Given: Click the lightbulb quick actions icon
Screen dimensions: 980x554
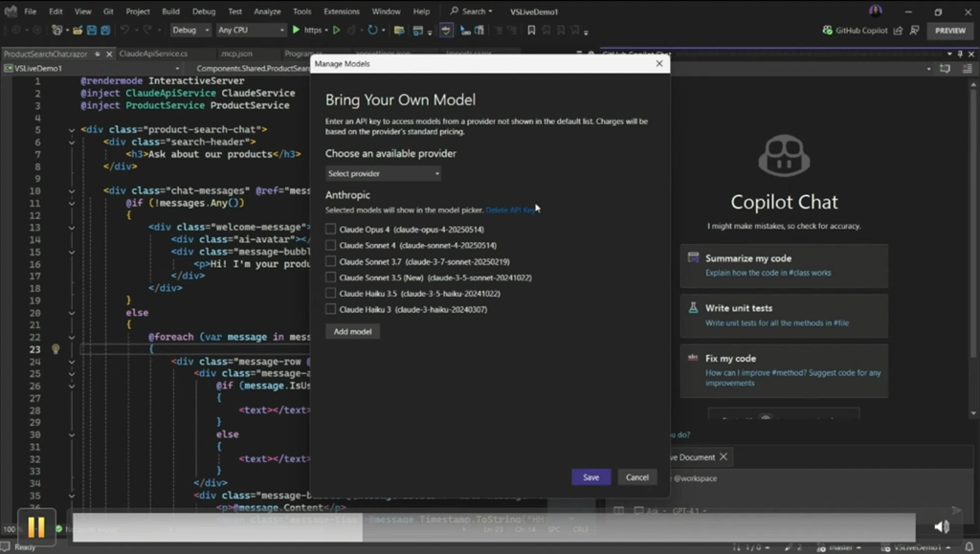Looking at the screenshot, I should pyautogui.click(x=56, y=349).
